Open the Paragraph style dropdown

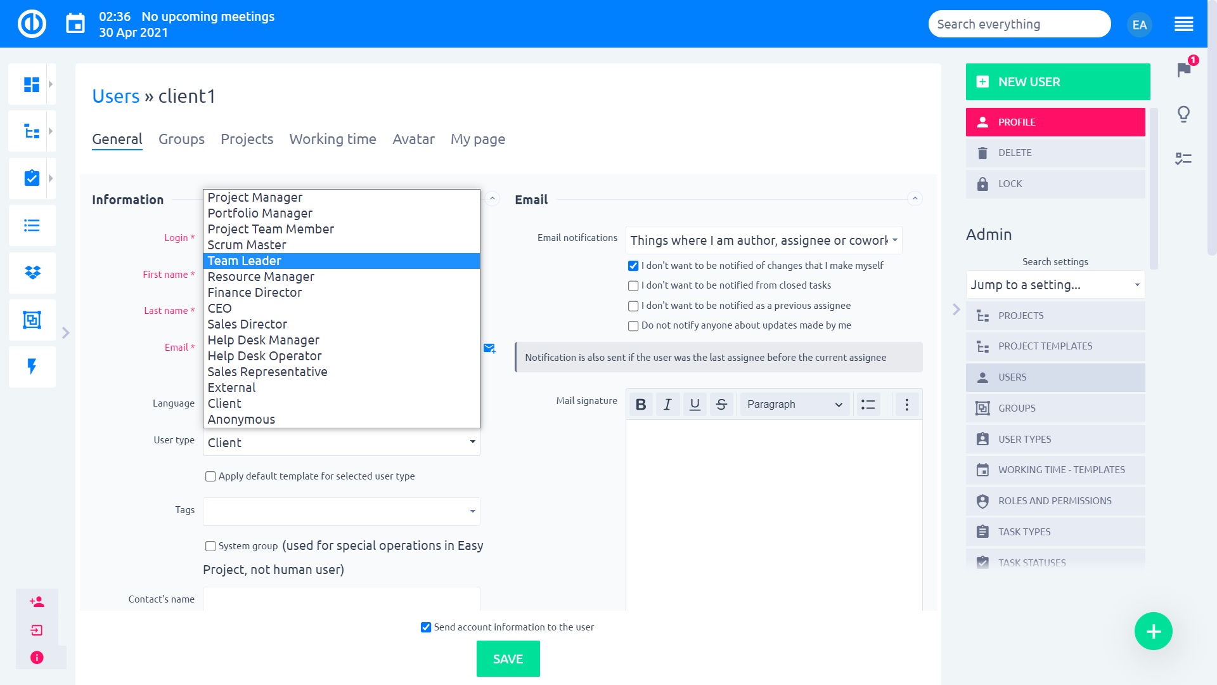pyautogui.click(x=794, y=405)
